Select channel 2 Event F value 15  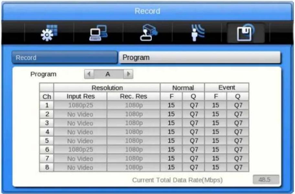pos(216,114)
